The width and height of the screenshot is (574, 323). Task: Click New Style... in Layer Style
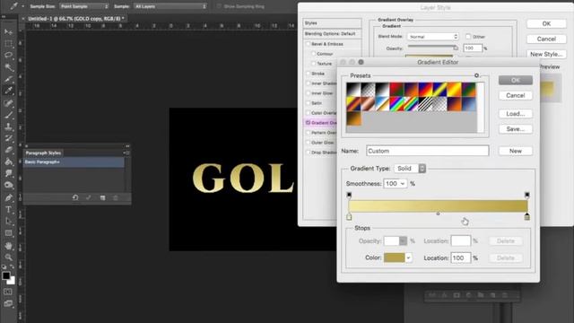pos(546,54)
